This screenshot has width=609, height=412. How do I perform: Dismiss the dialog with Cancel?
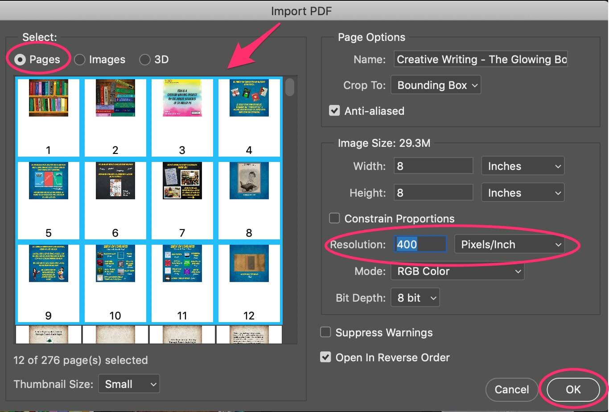[511, 389]
